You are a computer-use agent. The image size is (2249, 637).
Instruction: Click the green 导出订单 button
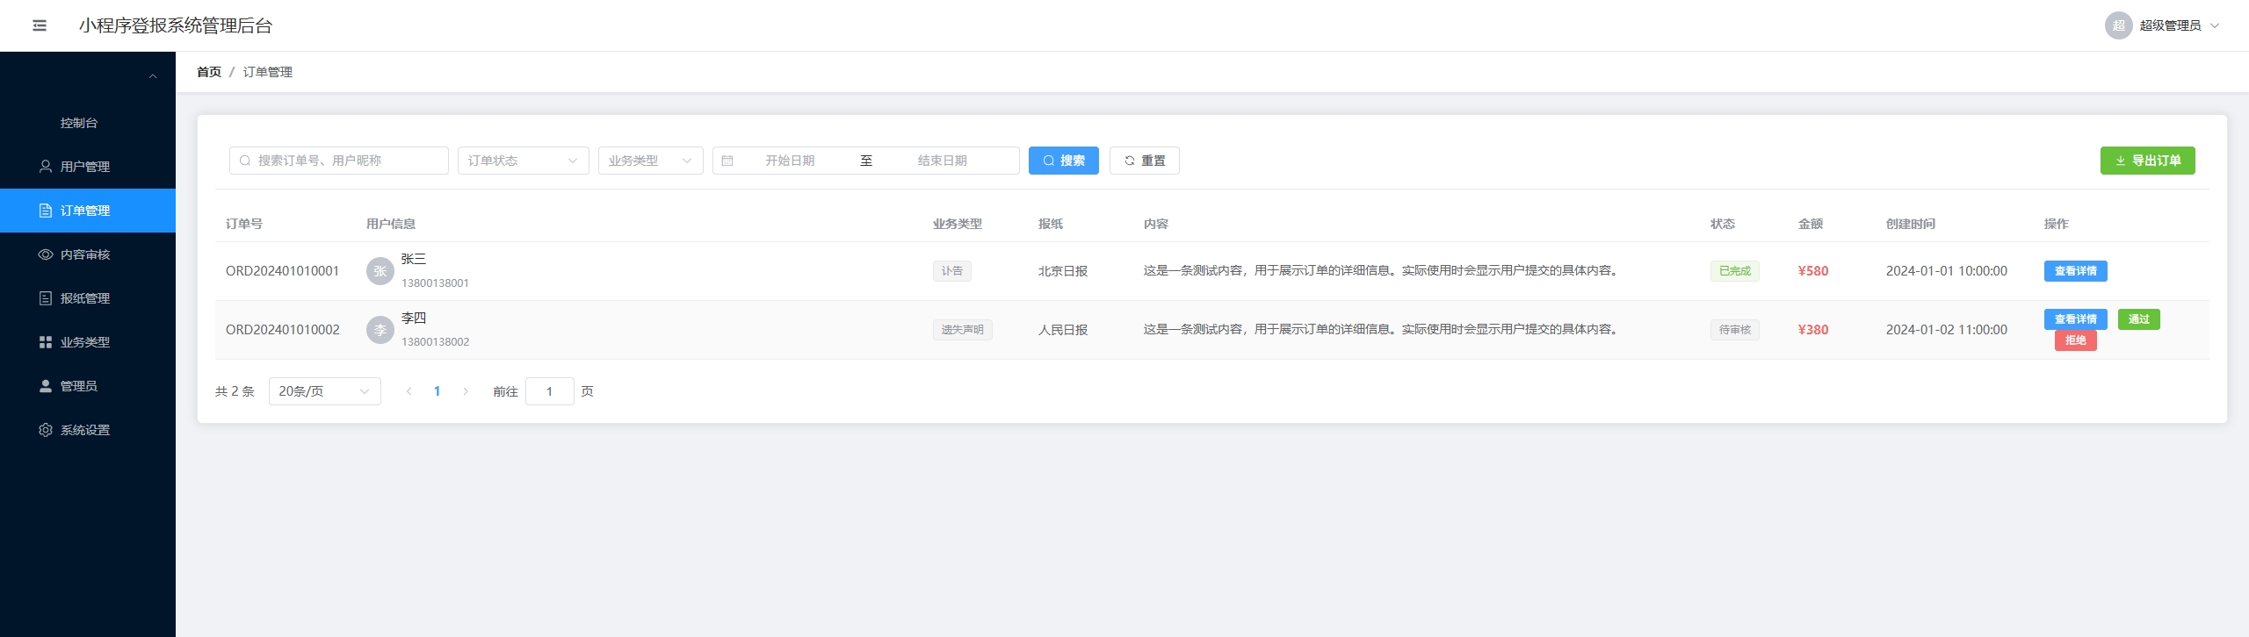point(2147,161)
